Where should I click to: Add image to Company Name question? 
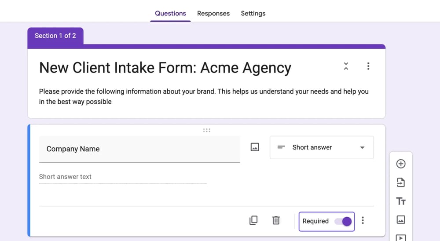tap(255, 147)
